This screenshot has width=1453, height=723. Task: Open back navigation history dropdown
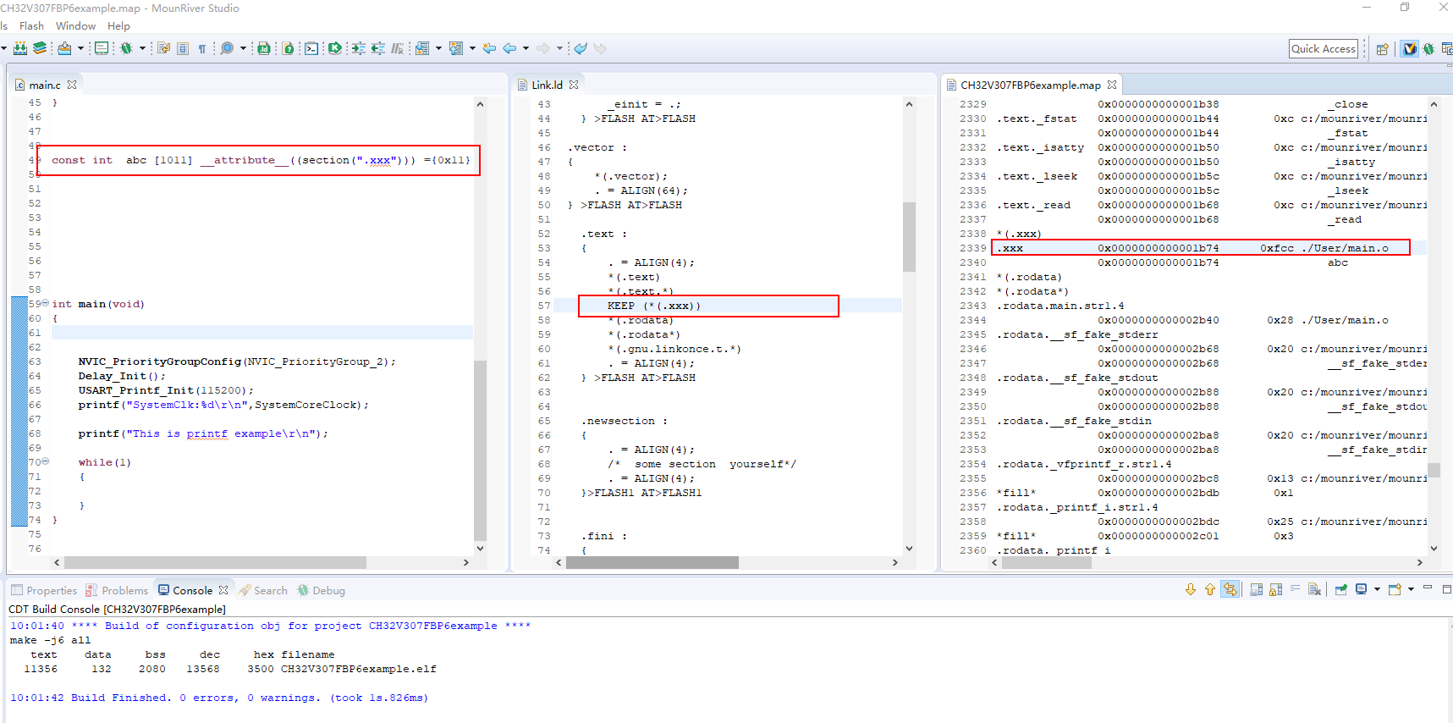[x=526, y=48]
